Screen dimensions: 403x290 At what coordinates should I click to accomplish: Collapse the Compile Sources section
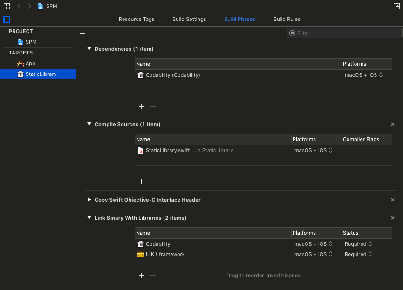click(x=89, y=124)
